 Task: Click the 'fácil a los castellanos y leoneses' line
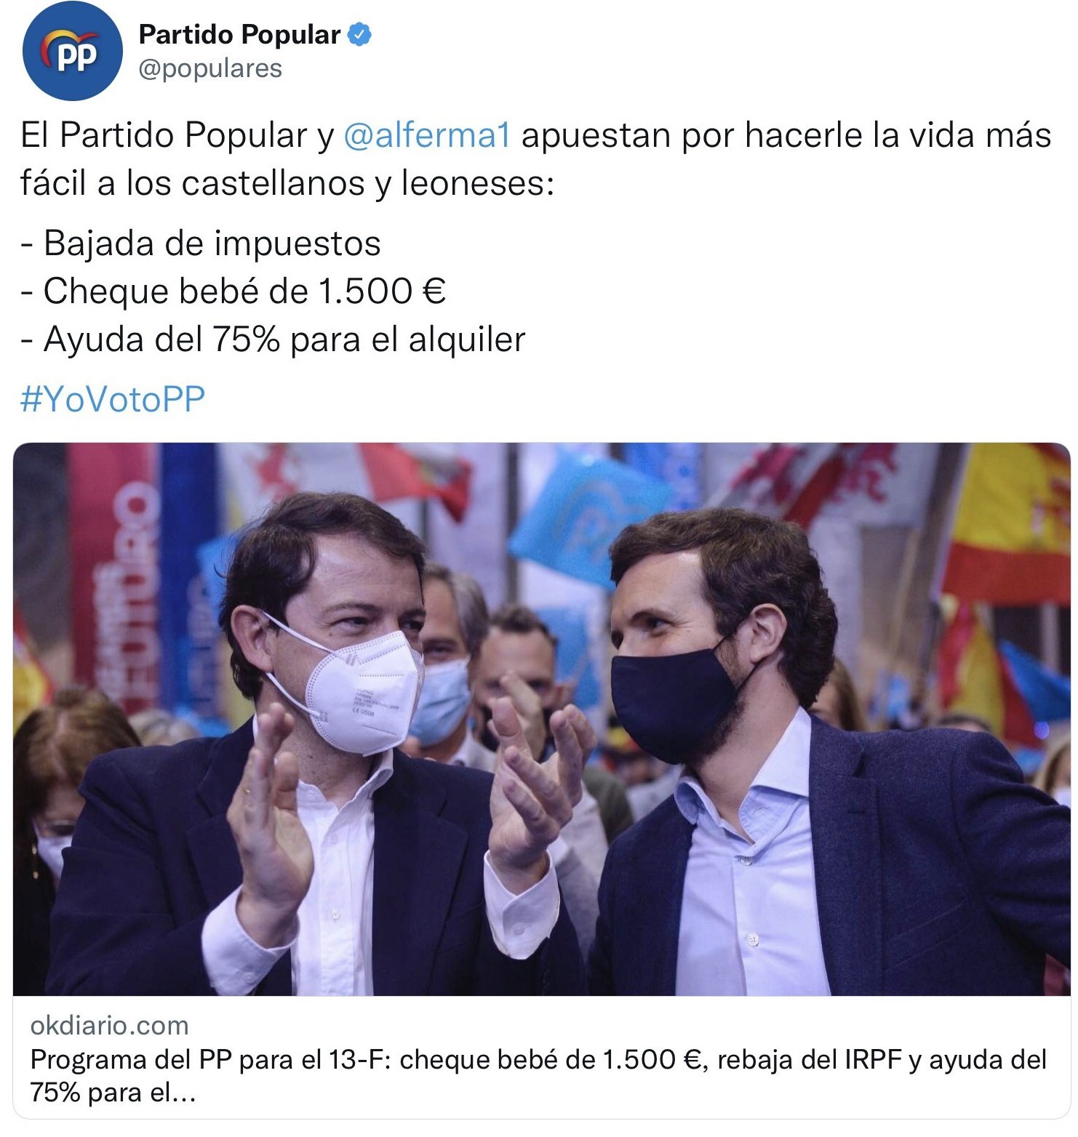point(287,183)
